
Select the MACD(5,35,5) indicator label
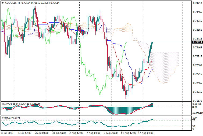tap(9, 104)
